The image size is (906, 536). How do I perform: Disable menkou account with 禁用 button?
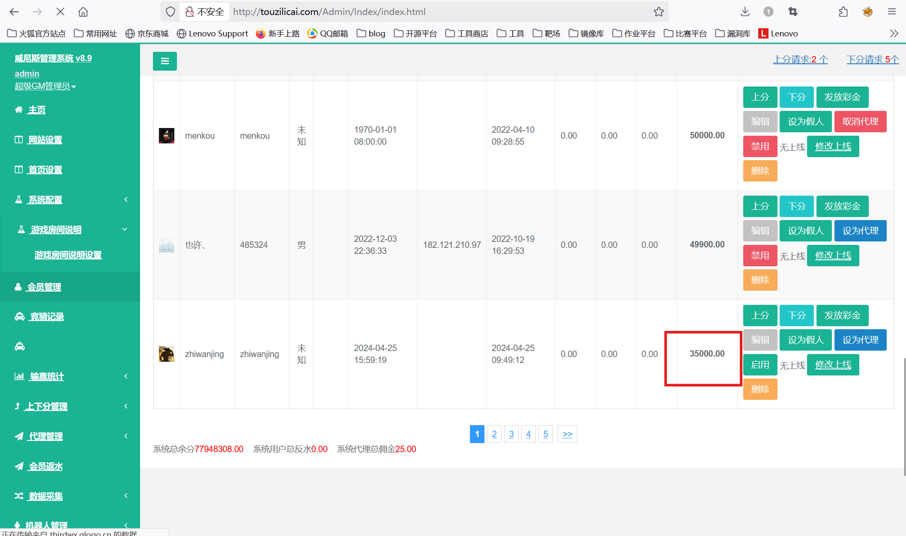click(759, 146)
